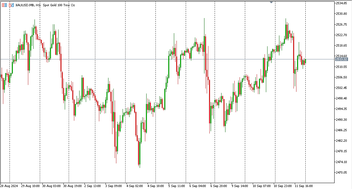This screenshot has width=352, height=189.
Task: Click the 2522.70 price axis label
Action: (341, 35)
